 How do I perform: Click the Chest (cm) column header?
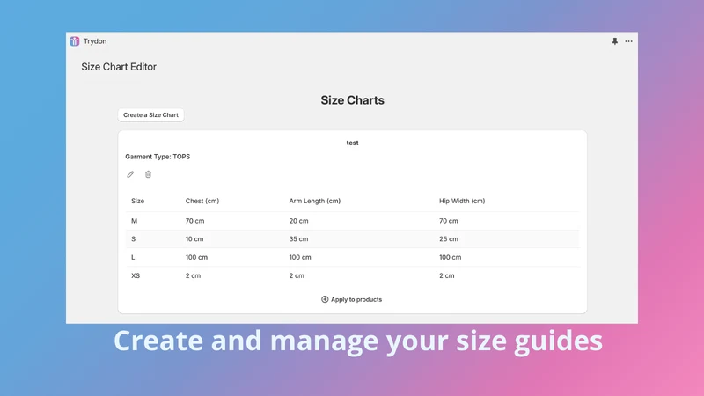202,201
